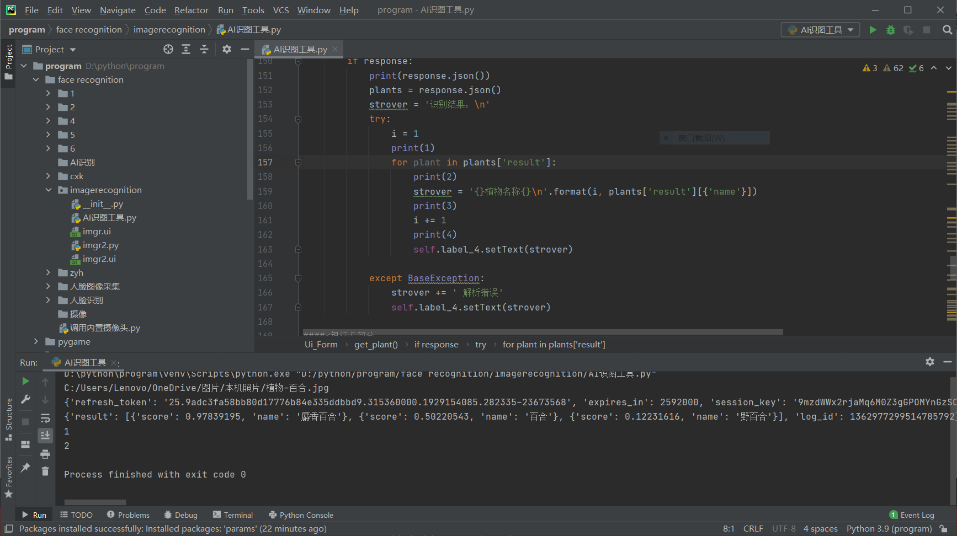Collapse the imagerecognition folder
957x536 pixels.
(x=48, y=190)
